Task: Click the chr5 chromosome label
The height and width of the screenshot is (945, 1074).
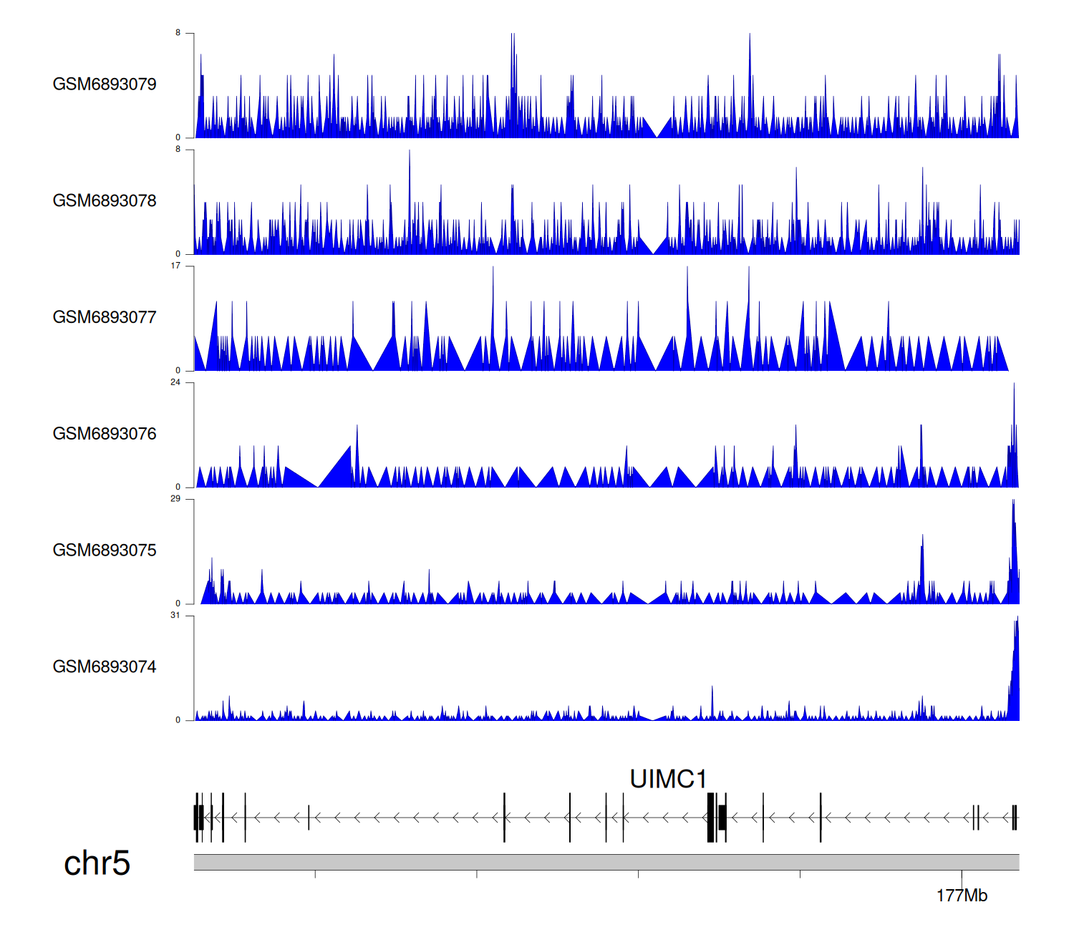Action: pos(97,863)
